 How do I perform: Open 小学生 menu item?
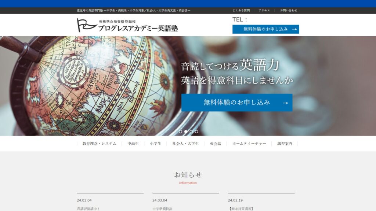pos(155,144)
